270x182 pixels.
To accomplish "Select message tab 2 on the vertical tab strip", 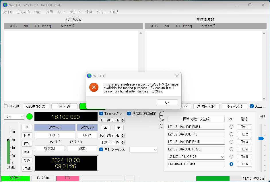I will click(x=162, y=124).
